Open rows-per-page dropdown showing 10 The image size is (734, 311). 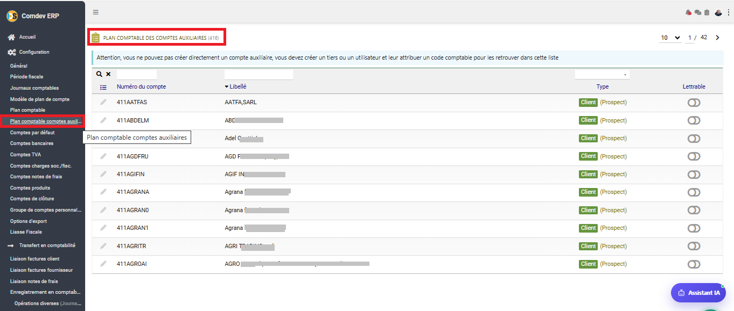(x=670, y=38)
